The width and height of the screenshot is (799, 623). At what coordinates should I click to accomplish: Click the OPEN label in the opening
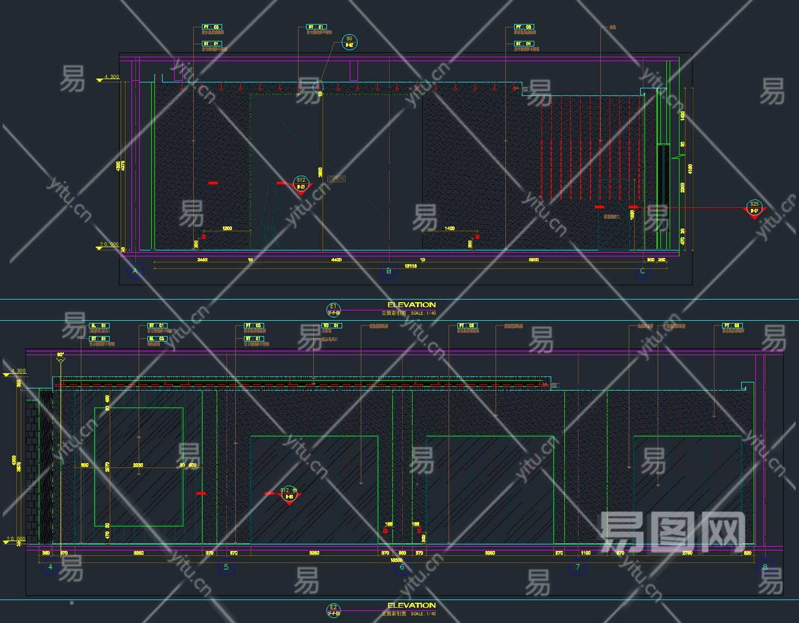click(336, 179)
